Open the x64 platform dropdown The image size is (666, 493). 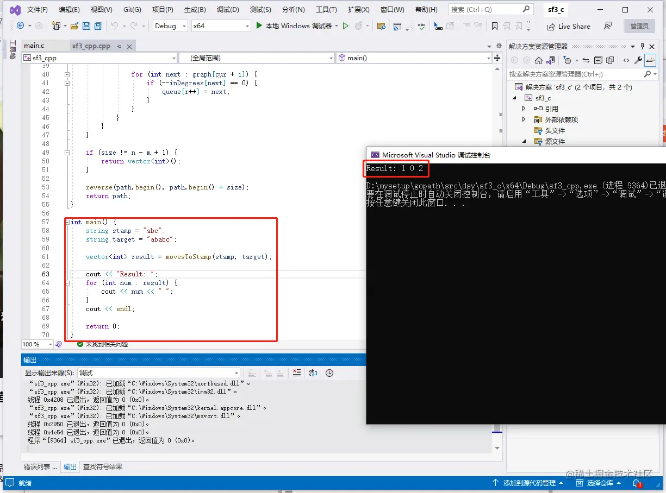(x=221, y=26)
